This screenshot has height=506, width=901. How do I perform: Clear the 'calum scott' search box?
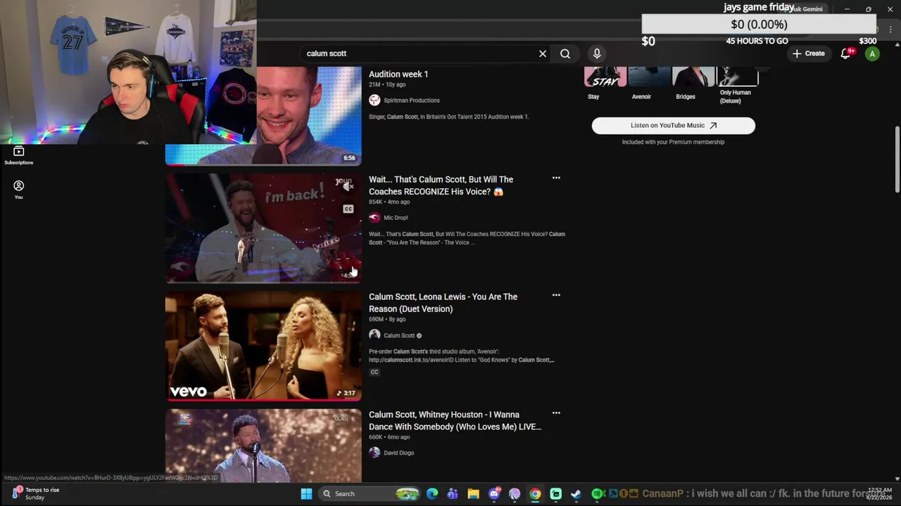click(543, 53)
